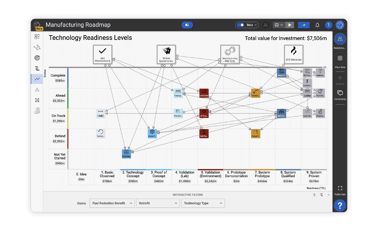The width and height of the screenshot is (378, 231).
Task: Open the Retrofit filter dropdown
Action: coord(158,203)
